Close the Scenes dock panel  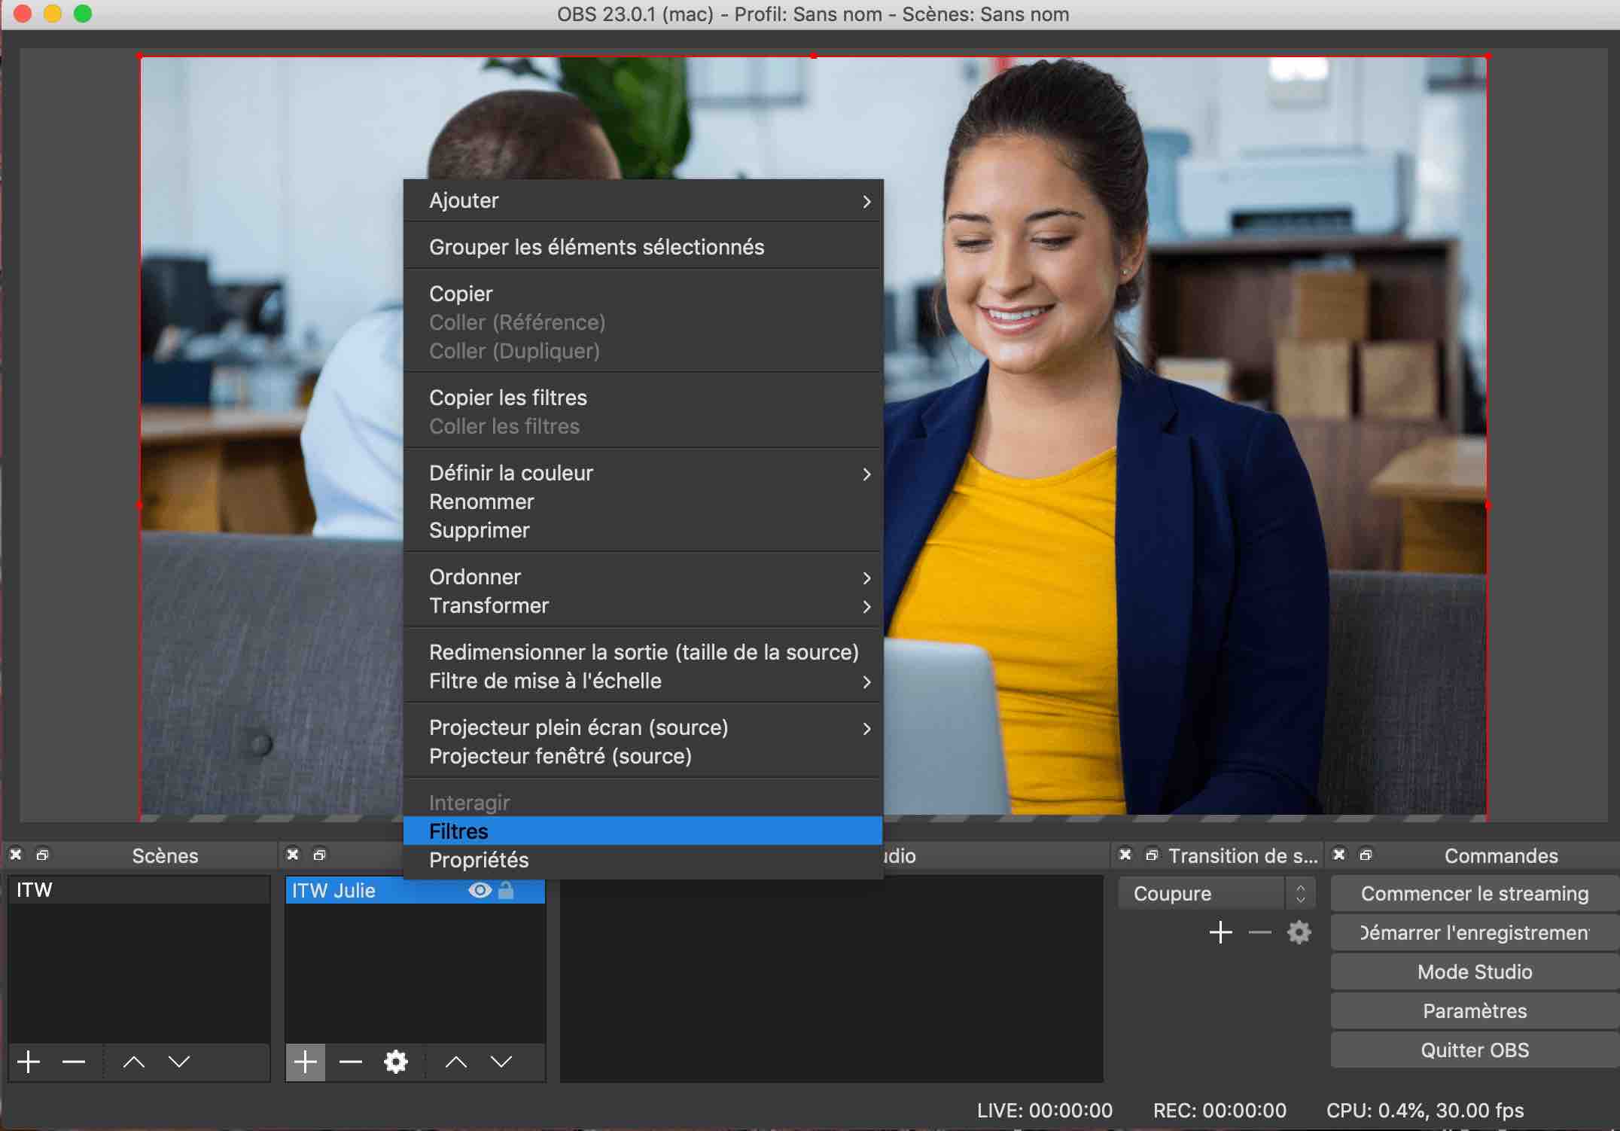point(16,855)
